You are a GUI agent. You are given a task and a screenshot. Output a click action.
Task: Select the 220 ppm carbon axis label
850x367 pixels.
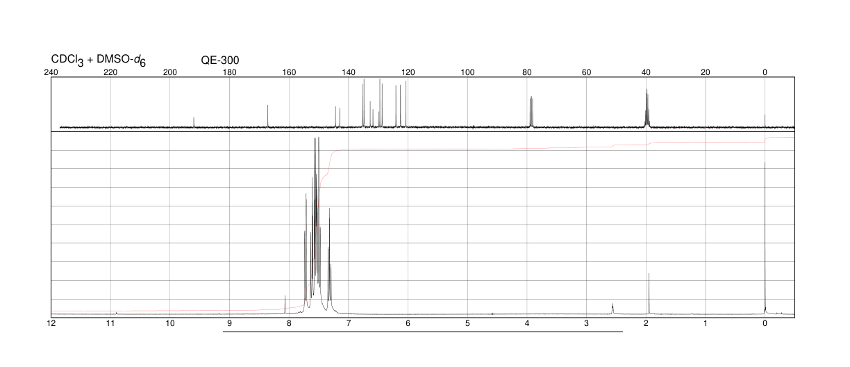[x=111, y=72]
